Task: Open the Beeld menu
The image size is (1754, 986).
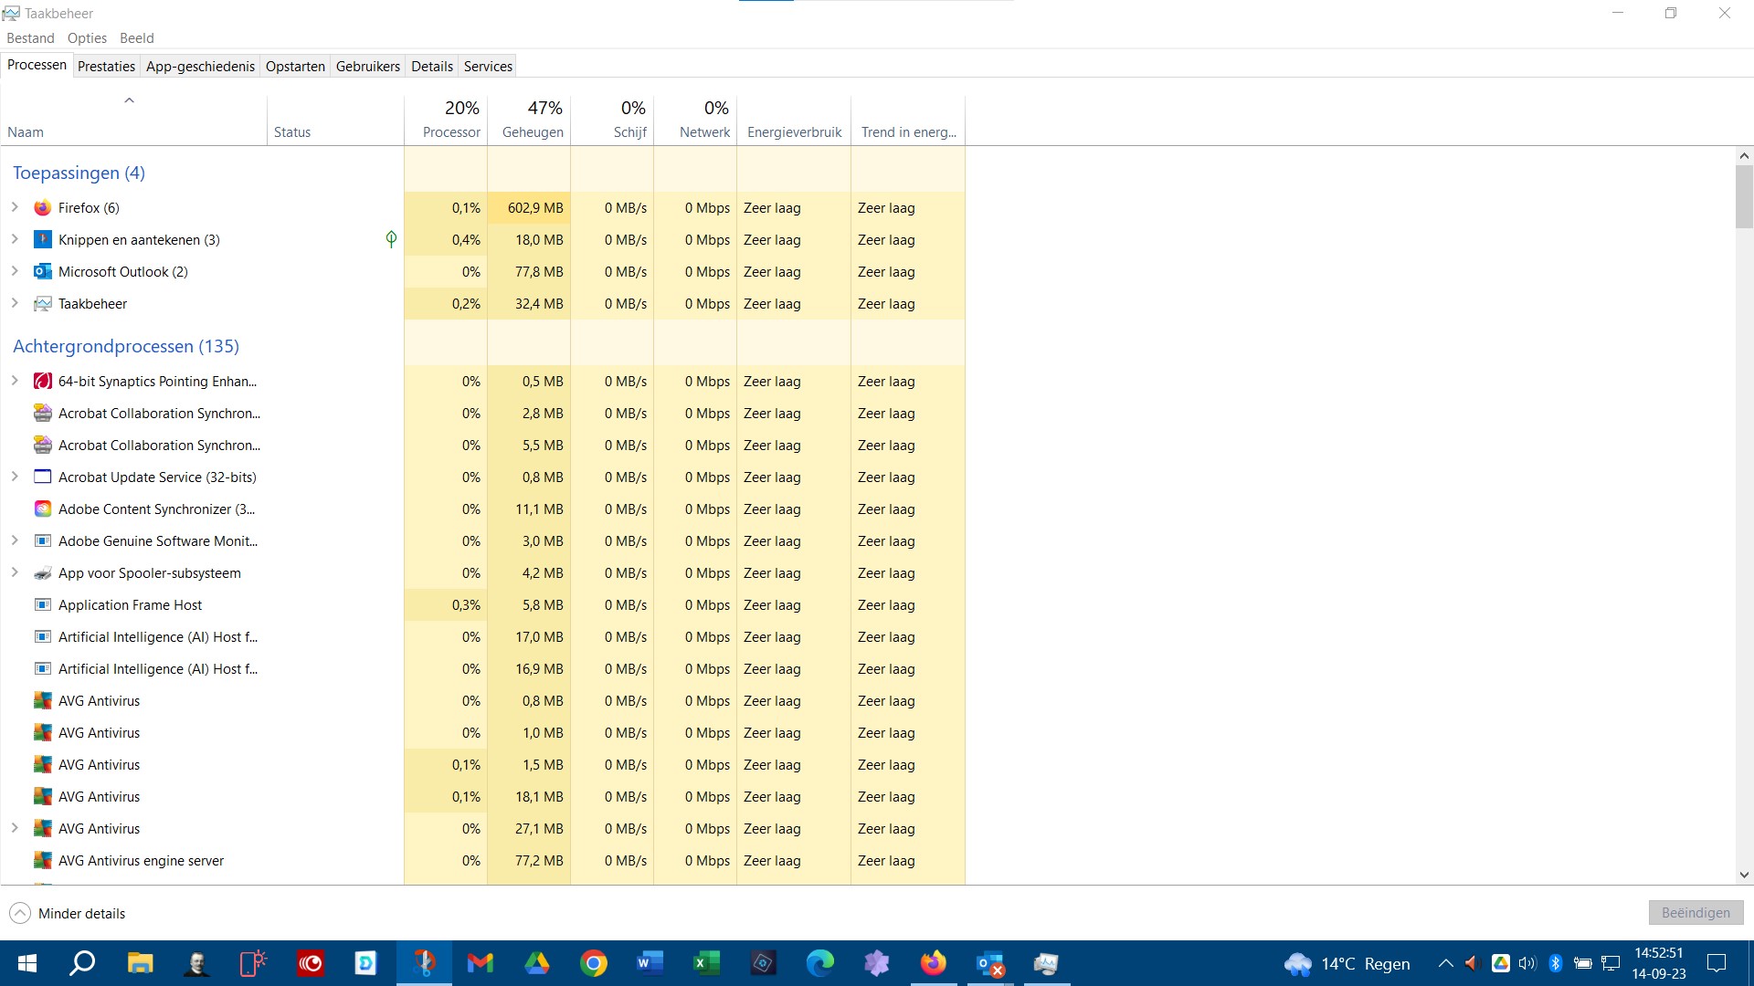Action: pyautogui.click(x=137, y=38)
